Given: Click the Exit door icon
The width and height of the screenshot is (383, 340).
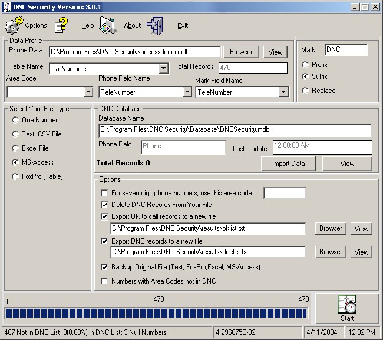Looking at the screenshot, I should point(155,25).
